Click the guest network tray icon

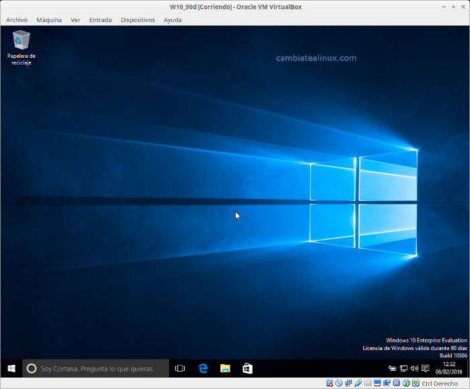point(404,368)
